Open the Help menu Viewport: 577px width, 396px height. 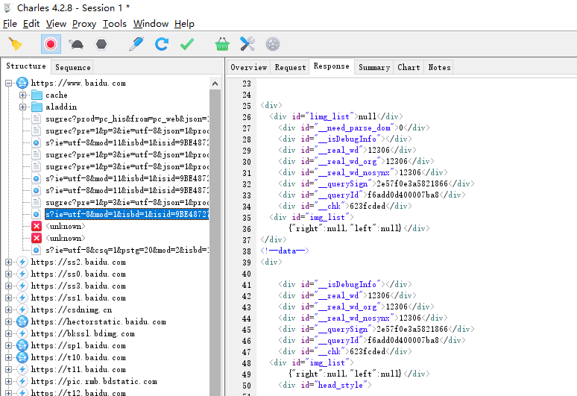[184, 24]
